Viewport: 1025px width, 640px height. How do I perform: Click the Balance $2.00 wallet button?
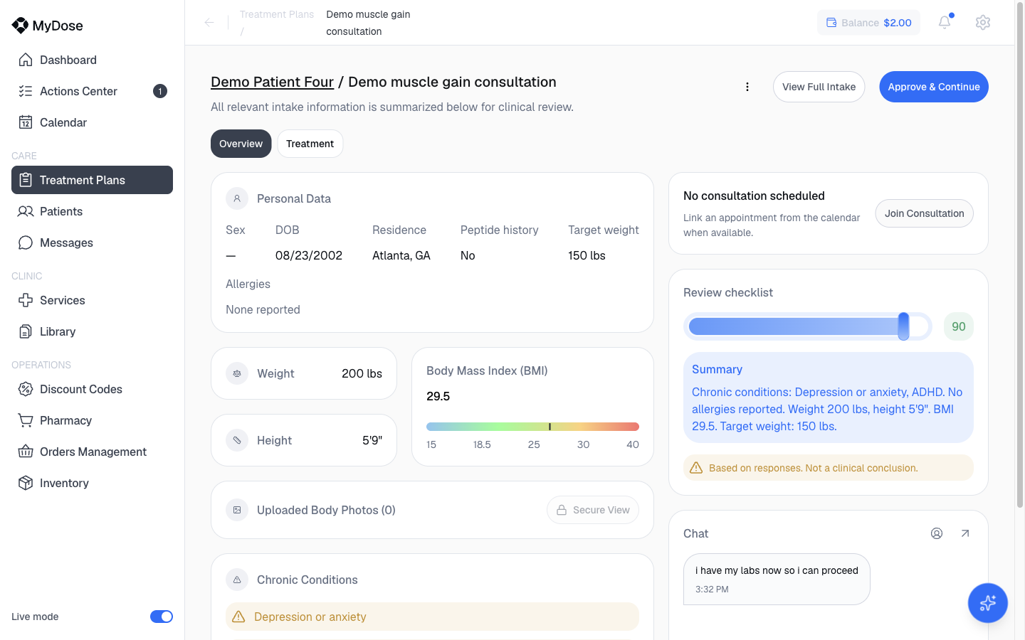click(868, 23)
